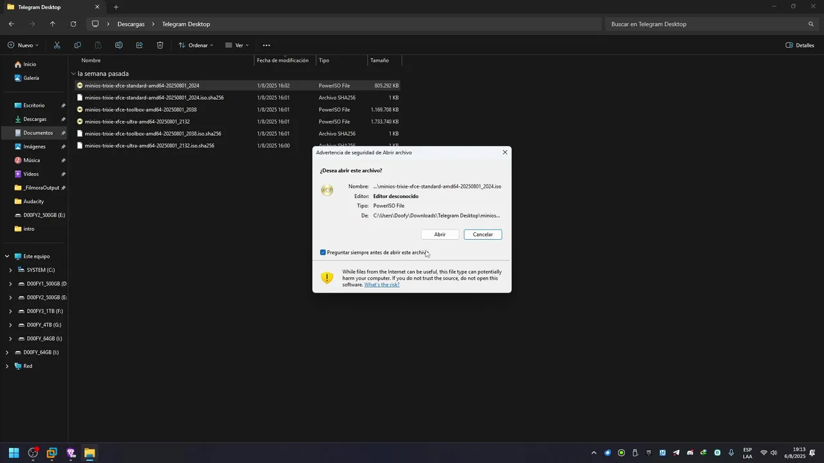Collapse the 'Este equipo' tree node
Screen dimensions: 824x463
click(7, 256)
